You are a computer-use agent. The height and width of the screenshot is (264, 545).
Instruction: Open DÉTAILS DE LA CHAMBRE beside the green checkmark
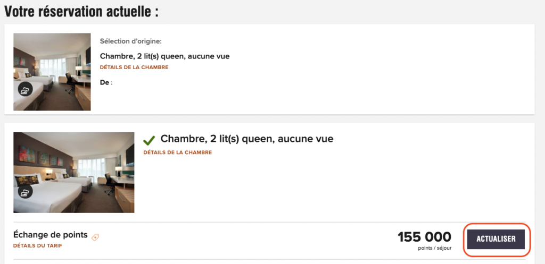177,152
